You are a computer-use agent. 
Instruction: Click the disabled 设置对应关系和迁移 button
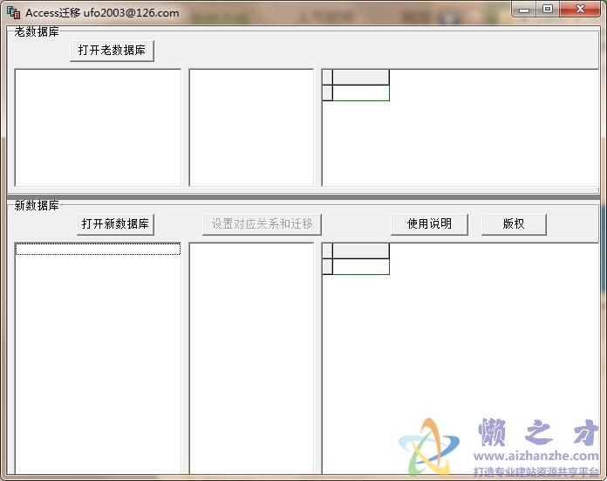263,224
